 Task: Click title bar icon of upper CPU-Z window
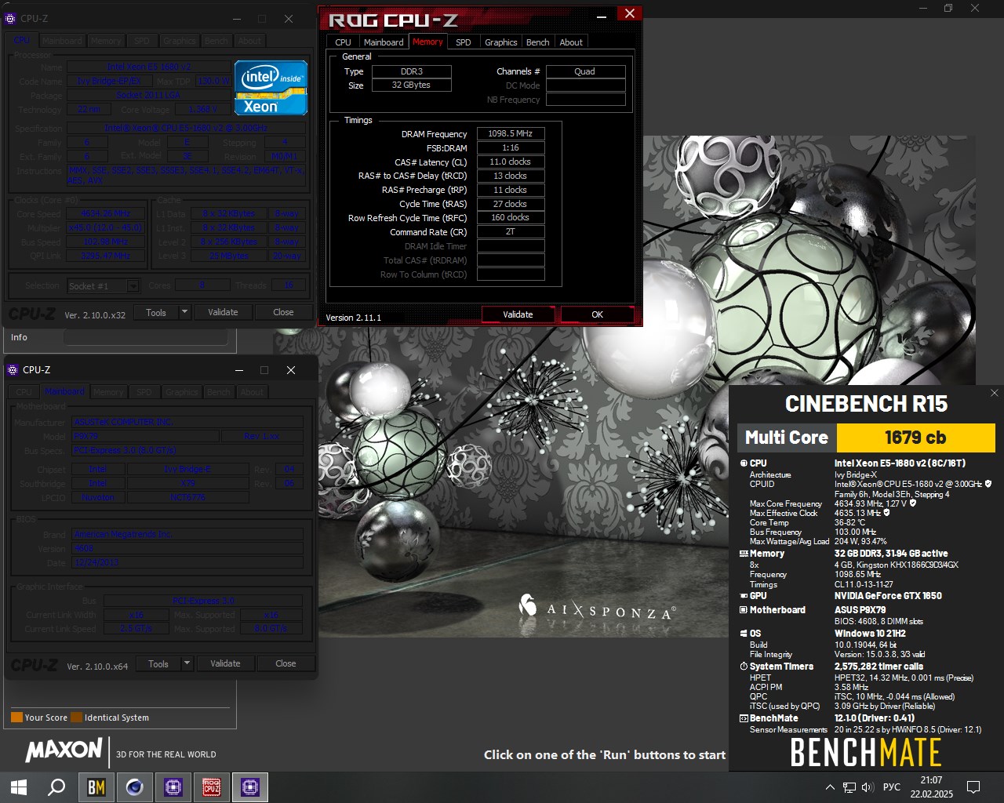(x=11, y=19)
